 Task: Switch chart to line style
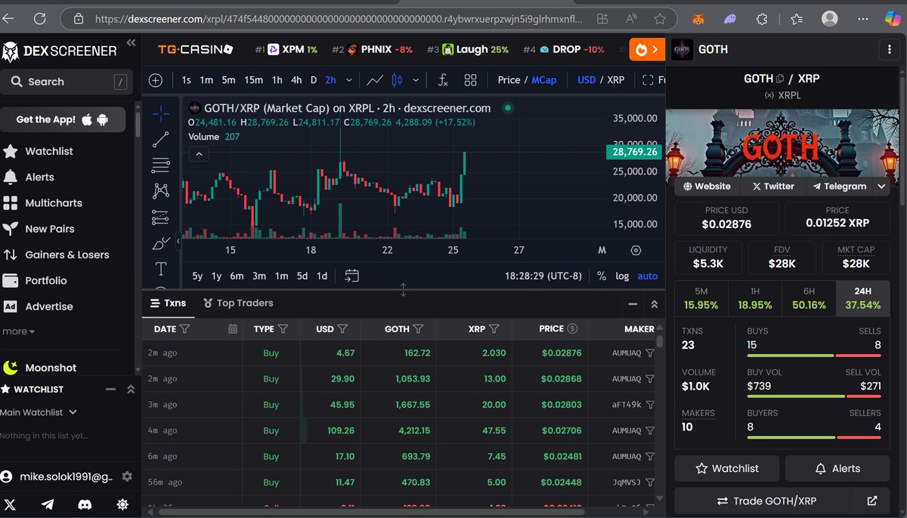pyautogui.click(x=375, y=80)
